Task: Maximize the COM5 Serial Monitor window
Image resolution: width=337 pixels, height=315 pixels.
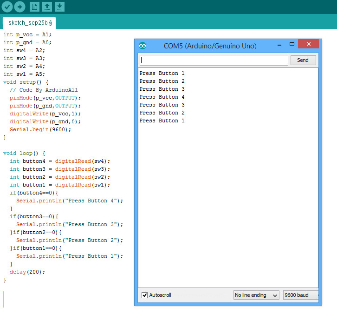Action: (292, 44)
